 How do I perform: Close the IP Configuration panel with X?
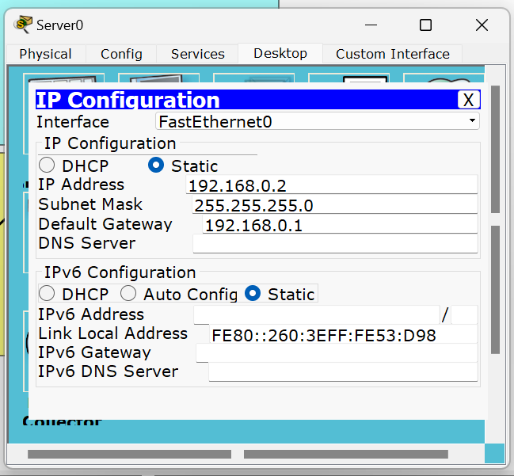pos(469,100)
